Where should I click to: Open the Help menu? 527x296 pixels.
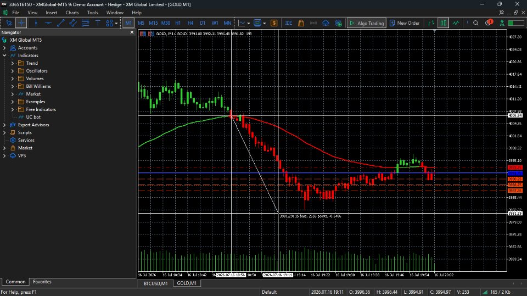pos(137,13)
